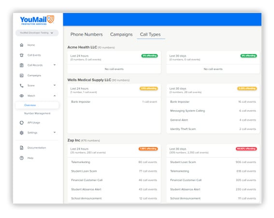
Task: Click Zap Inc Last 30 days red badge
Action: click(246, 149)
